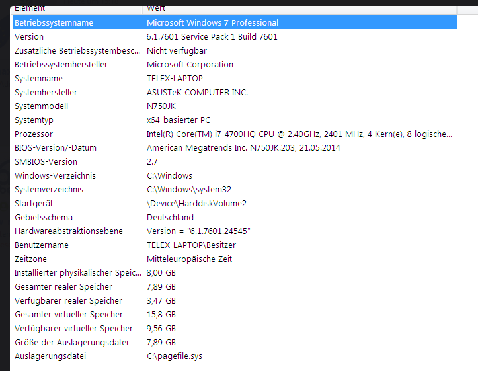478x371 pixels.
Task: Select 'Zusätzliche Betriebssystembesc...' row
Action: click(235, 51)
